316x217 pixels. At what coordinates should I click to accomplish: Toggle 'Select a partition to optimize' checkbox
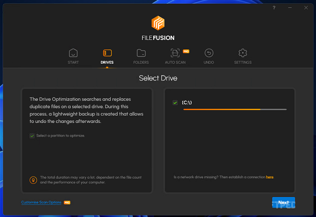(32, 136)
